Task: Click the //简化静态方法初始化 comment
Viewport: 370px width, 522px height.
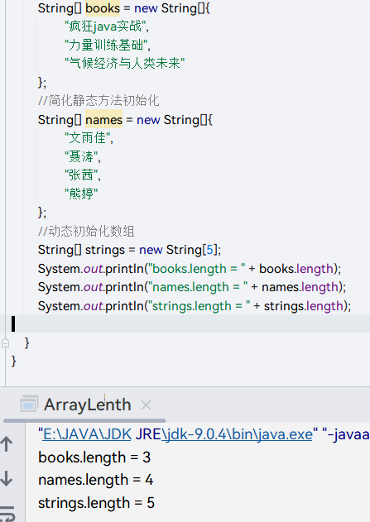Action: tap(99, 101)
